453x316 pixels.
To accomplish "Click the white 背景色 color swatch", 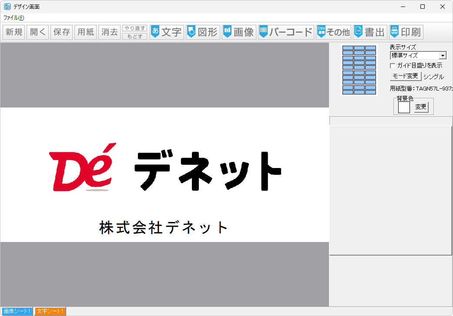I will pos(404,108).
